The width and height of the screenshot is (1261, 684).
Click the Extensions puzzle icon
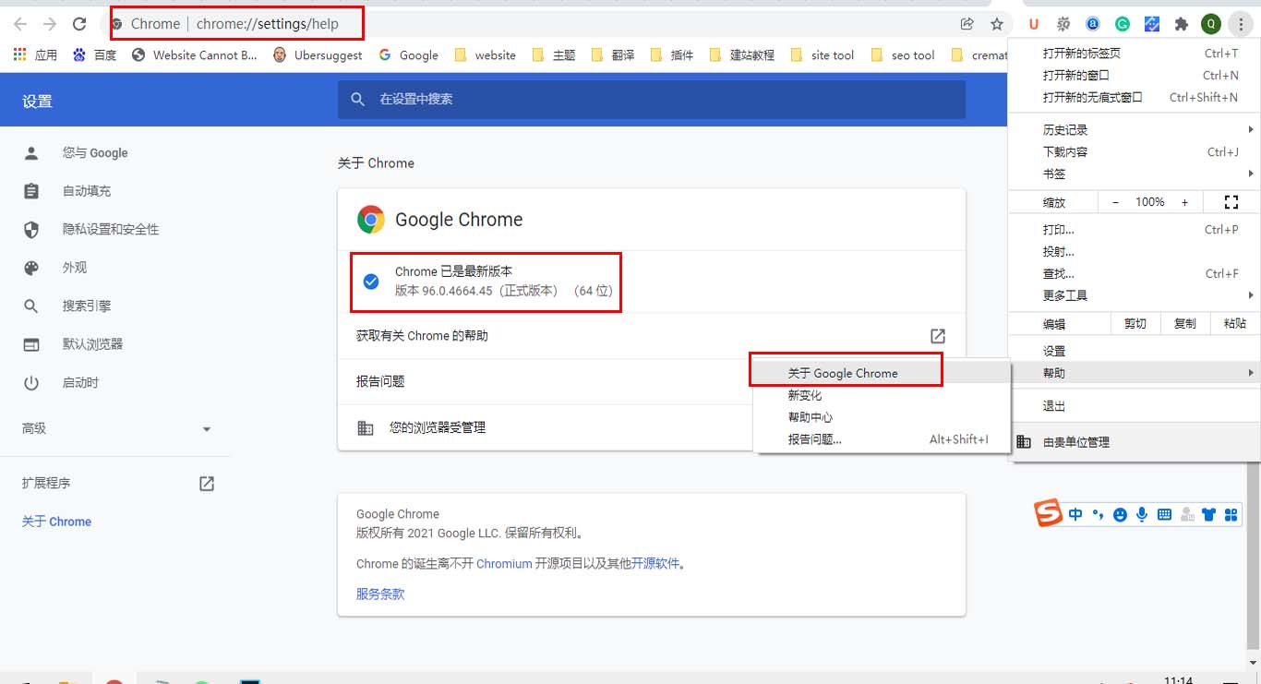(1183, 23)
